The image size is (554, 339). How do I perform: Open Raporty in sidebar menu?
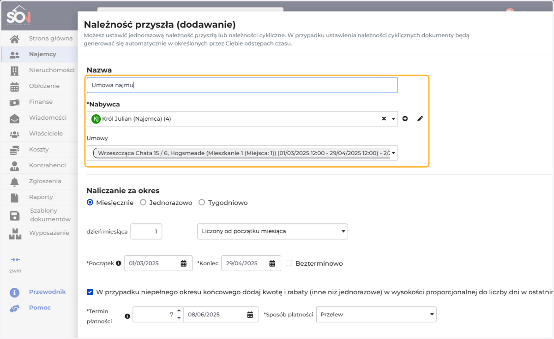[x=41, y=197]
